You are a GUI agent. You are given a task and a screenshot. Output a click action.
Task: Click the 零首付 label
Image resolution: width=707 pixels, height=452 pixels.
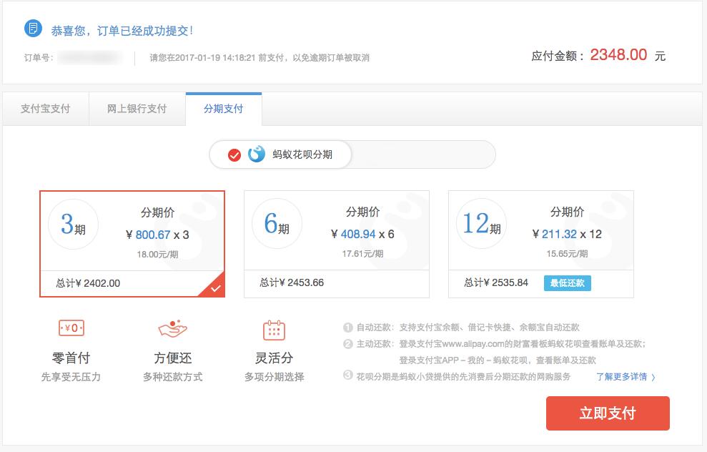pos(71,358)
